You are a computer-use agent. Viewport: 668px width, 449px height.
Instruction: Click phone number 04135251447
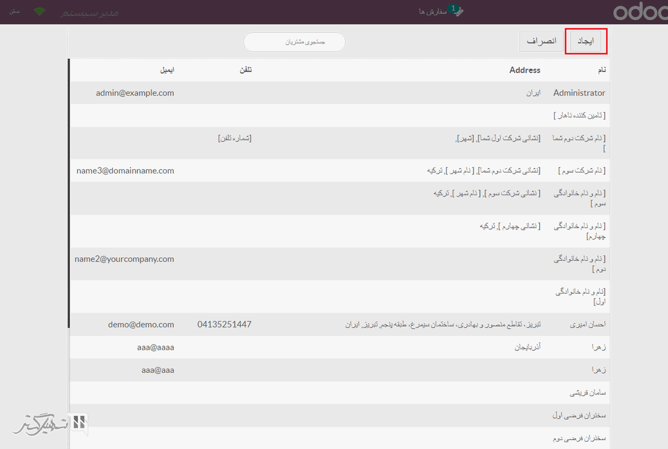click(224, 325)
